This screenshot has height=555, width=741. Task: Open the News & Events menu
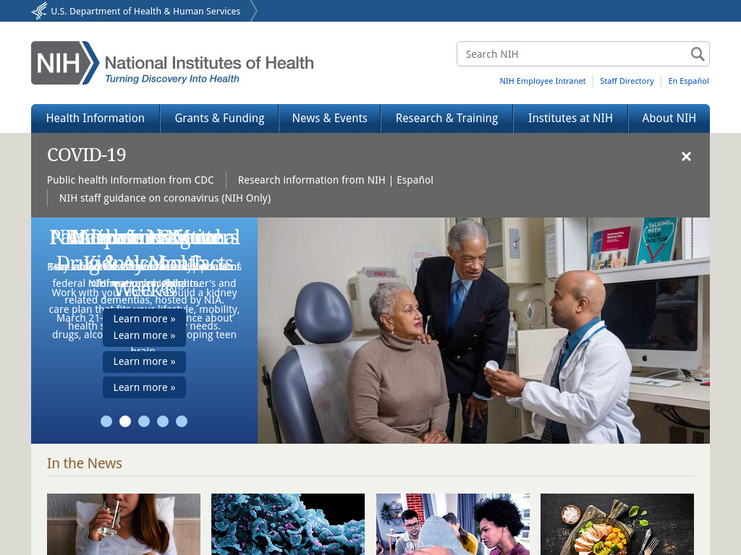330,118
